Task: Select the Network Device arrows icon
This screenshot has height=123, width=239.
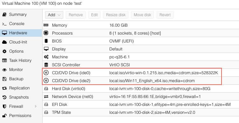Action: tap(46, 97)
